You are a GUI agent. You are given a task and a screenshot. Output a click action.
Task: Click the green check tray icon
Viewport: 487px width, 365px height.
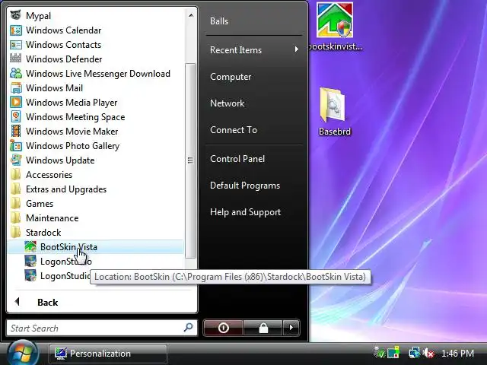tap(380, 353)
